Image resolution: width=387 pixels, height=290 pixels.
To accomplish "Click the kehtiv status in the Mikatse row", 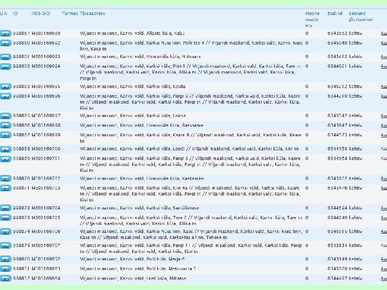I will pyautogui.click(x=355, y=278).
